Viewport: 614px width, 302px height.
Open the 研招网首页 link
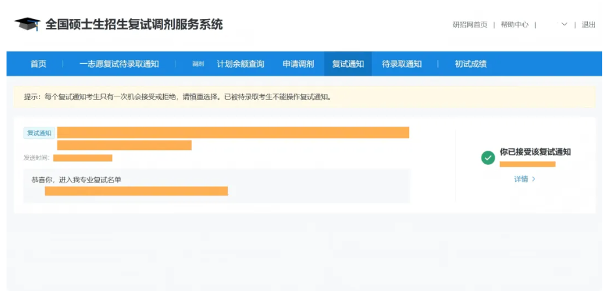tap(470, 25)
